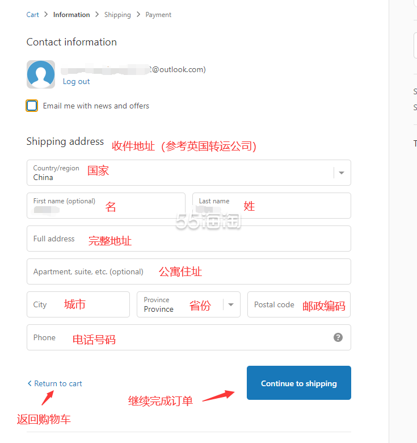Click the Postal code field
The image size is (417, 443).
(298, 304)
